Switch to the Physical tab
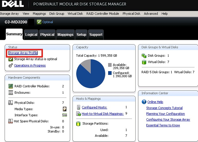 (48, 35)
